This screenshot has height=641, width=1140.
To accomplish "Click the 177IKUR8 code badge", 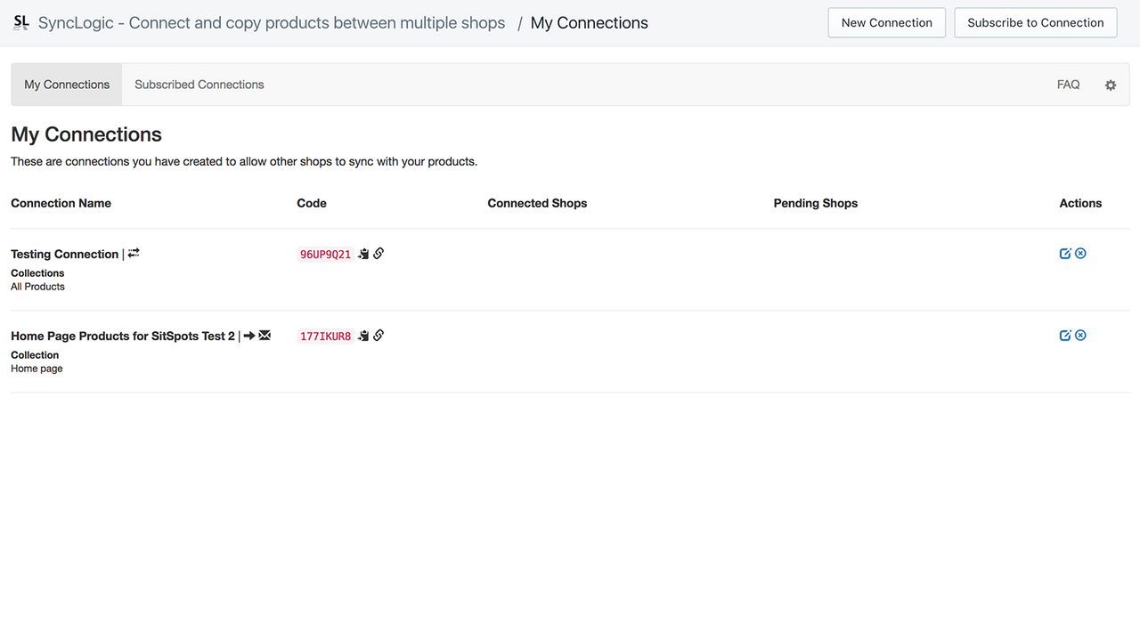I will [x=325, y=336].
